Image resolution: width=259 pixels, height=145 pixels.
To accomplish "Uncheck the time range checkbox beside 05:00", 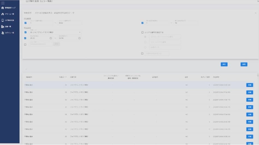I will click(x=25, y=38).
